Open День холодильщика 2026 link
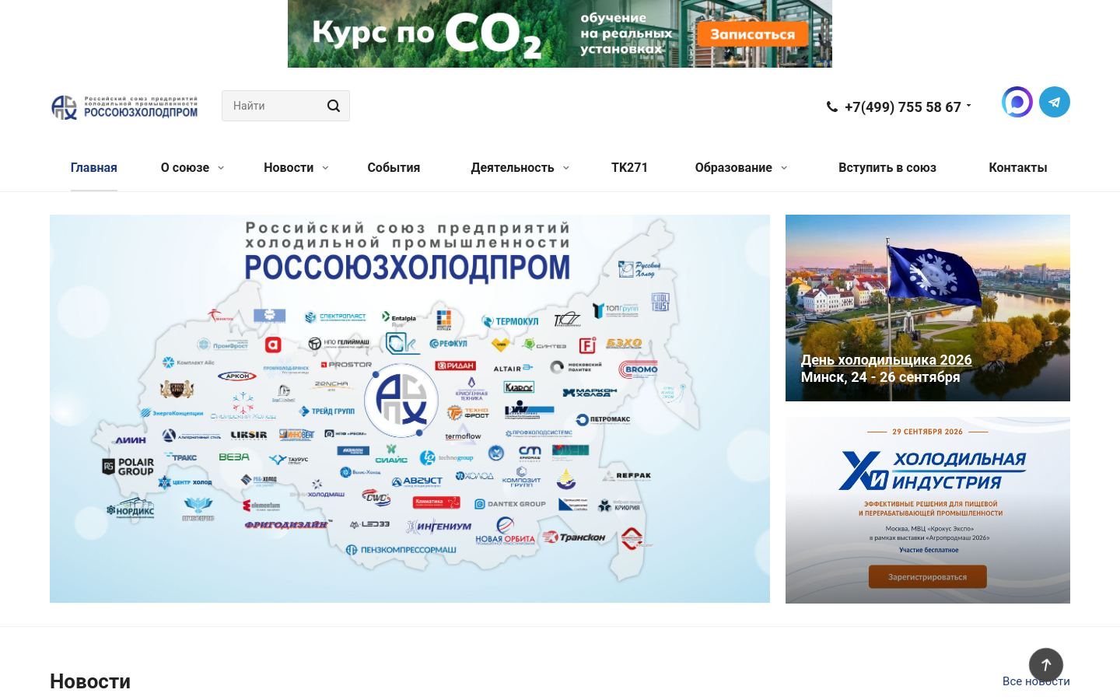Image resolution: width=1120 pixels, height=700 pixels. (887, 360)
